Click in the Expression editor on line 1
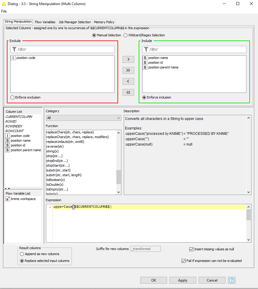This screenshot has height=289, width=258. coord(149,207)
